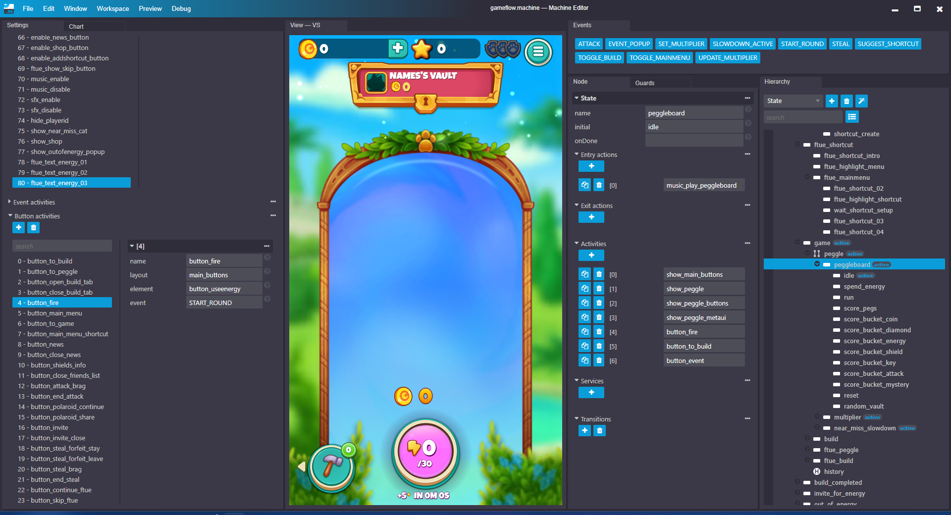
Task: Collapse the Entry actions section
Action: coord(577,154)
